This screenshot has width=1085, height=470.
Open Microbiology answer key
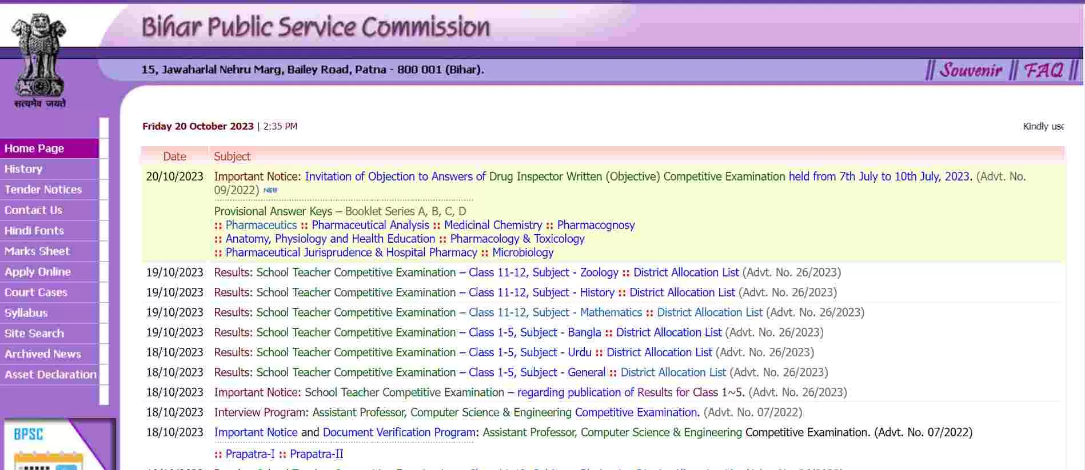pyautogui.click(x=523, y=252)
